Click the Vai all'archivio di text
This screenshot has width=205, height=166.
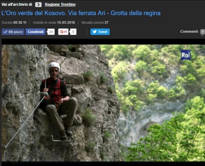tap(17, 5)
